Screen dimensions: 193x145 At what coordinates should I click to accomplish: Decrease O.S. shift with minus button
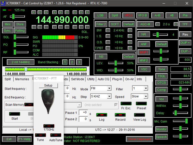(x=108, y=42)
